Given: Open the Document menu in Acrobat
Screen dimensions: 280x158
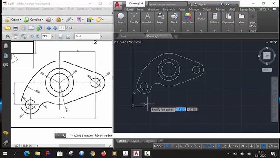Looking at the screenshot, I should (32, 9).
